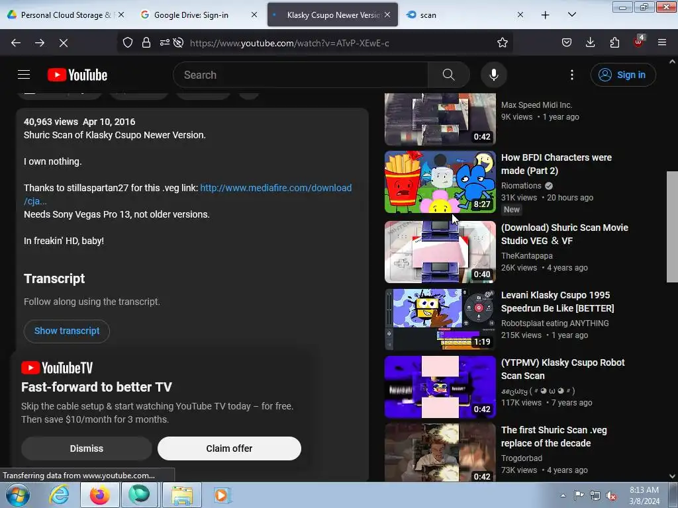Open a new browser tab
The image size is (678, 508).
pos(546,15)
